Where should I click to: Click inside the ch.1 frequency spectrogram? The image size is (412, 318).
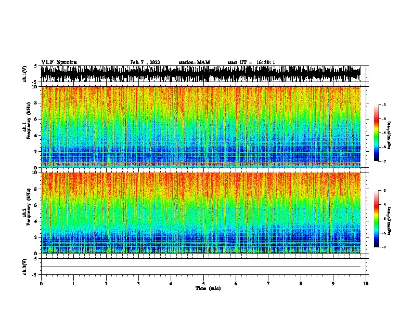coord(200,127)
